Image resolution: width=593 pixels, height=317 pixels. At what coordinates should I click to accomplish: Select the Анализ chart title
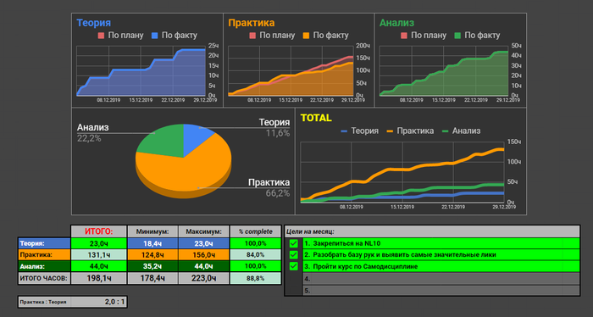pos(396,23)
